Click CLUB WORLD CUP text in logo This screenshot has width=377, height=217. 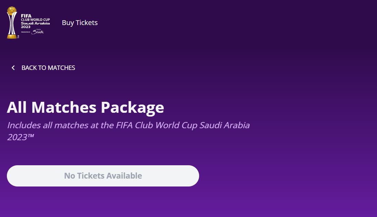coord(35,20)
